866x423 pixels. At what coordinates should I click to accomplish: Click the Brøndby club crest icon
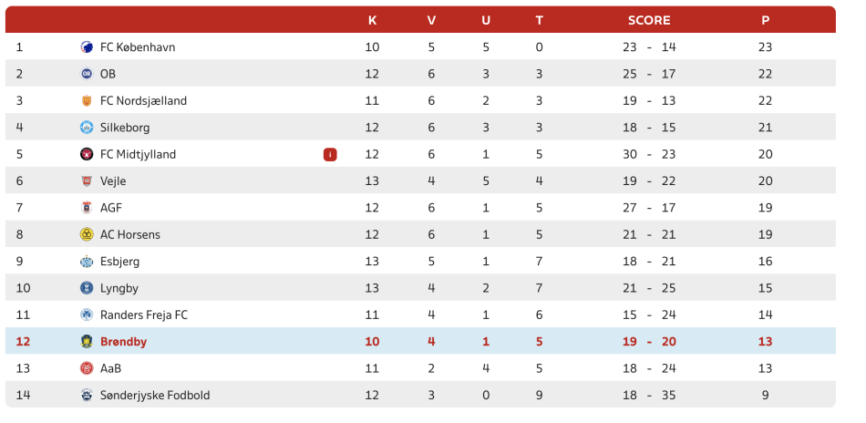[87, 342]
